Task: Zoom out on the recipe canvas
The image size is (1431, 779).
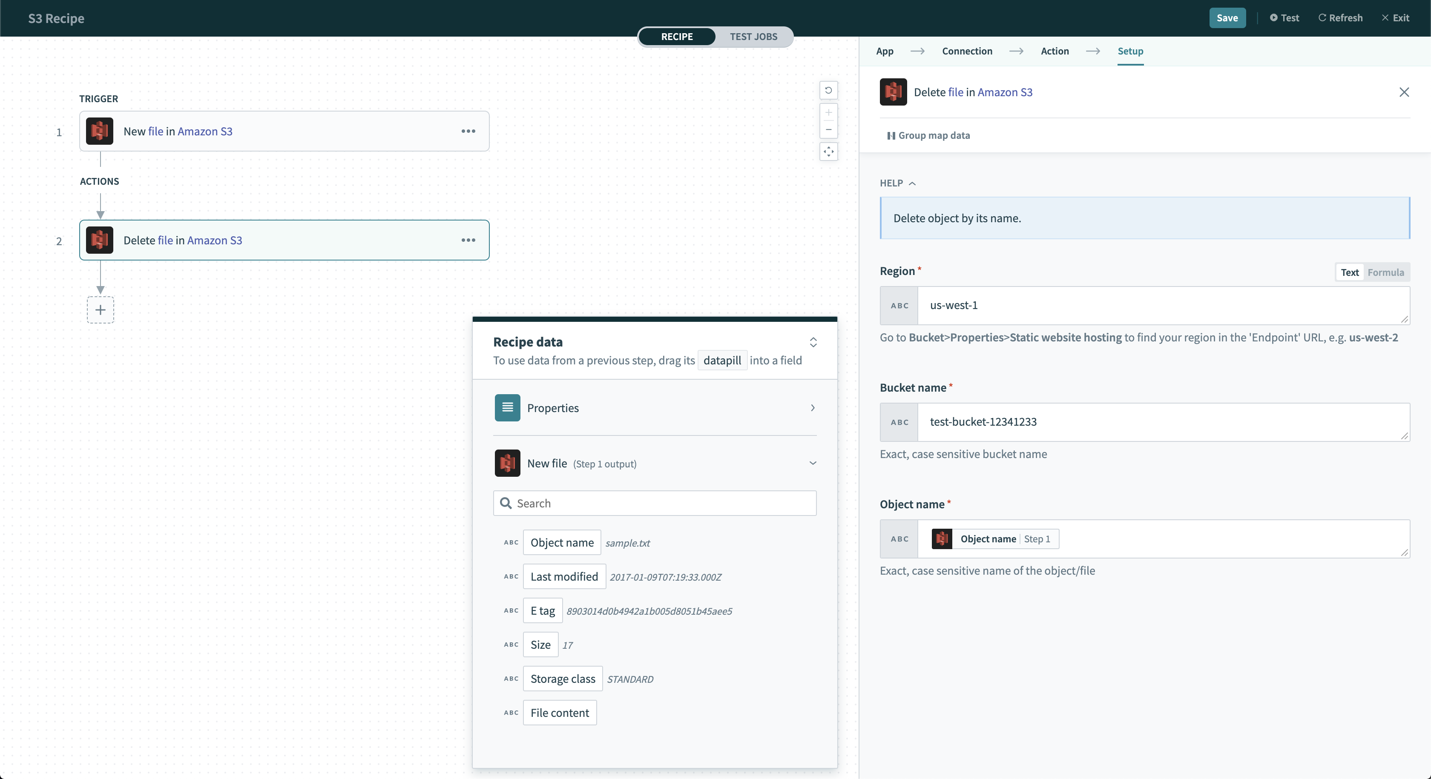Action: coord(828,130)
